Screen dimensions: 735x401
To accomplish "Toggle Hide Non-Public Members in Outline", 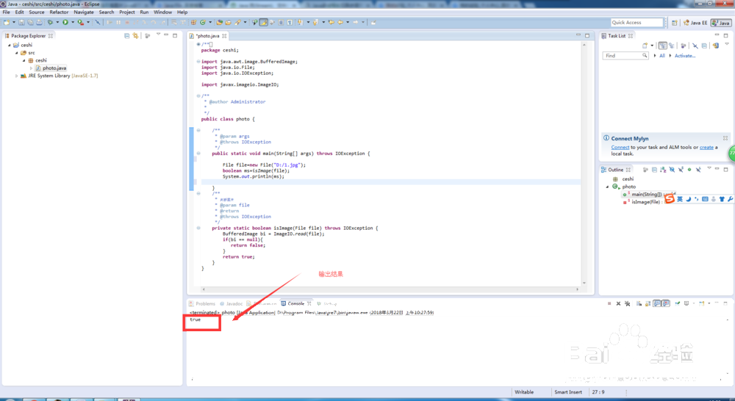I will click(x=689, y=170).
